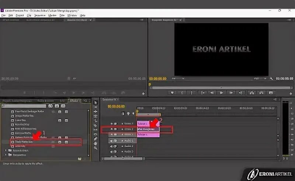Select the Selection tool in tools panel
Image resolution: width=295 pixels, height=181 pixels.
[96, 102]
